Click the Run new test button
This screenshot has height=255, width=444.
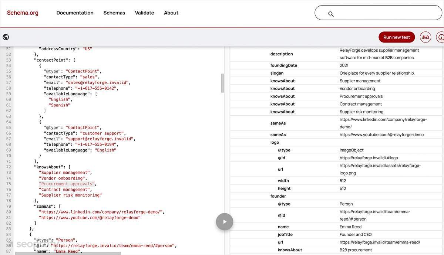pos(397,37)
